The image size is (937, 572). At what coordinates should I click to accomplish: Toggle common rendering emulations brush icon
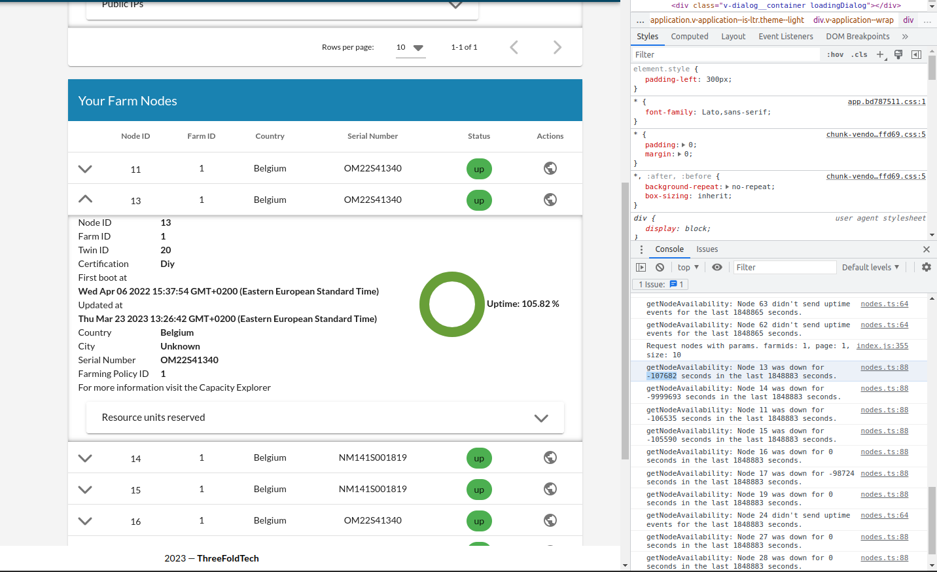click(898, 54)
